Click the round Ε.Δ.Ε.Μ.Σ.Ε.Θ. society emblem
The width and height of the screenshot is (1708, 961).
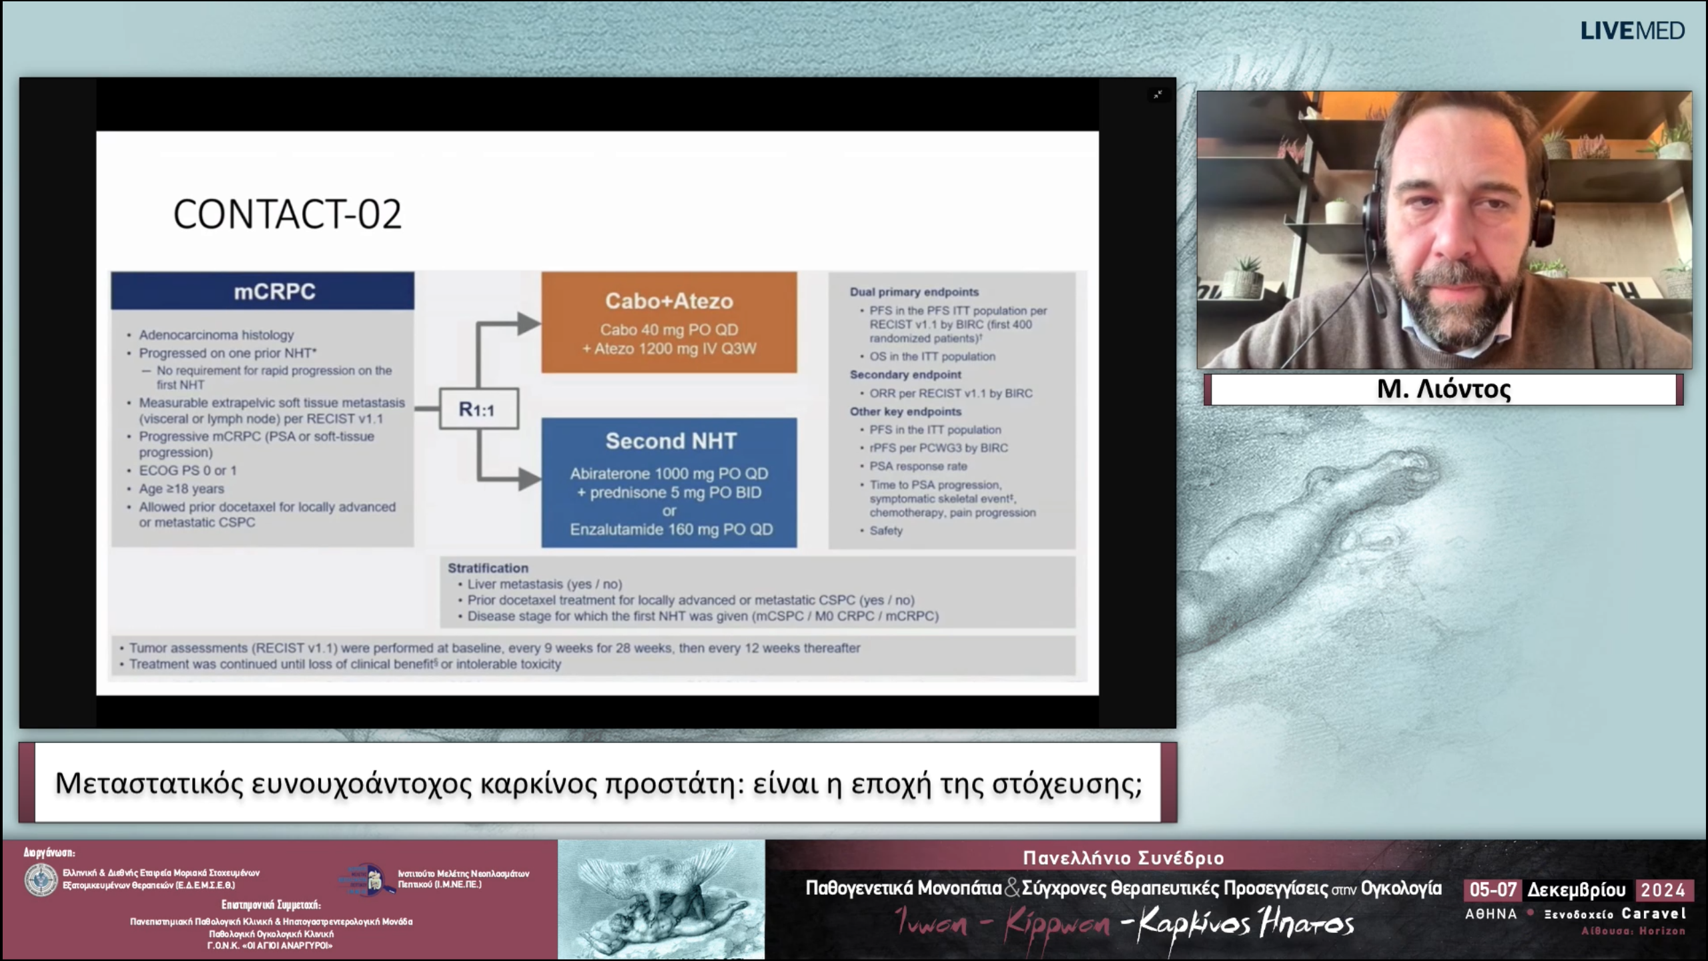tap(41, 879)
